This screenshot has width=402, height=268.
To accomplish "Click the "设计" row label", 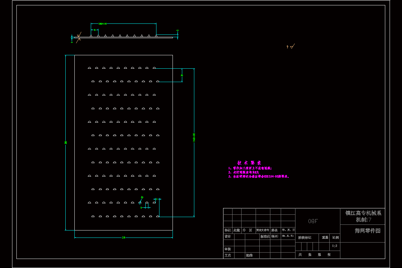I will 227,236.
